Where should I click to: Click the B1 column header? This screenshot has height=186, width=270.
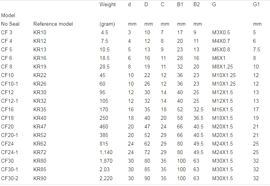(180, 5)
